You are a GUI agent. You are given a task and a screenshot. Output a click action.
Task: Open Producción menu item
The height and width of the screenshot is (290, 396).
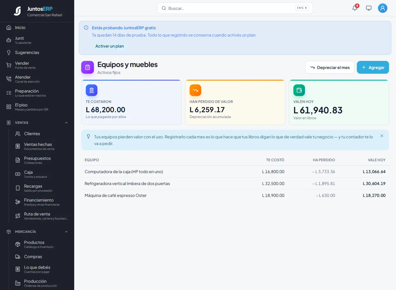click(x=41, y=283)
